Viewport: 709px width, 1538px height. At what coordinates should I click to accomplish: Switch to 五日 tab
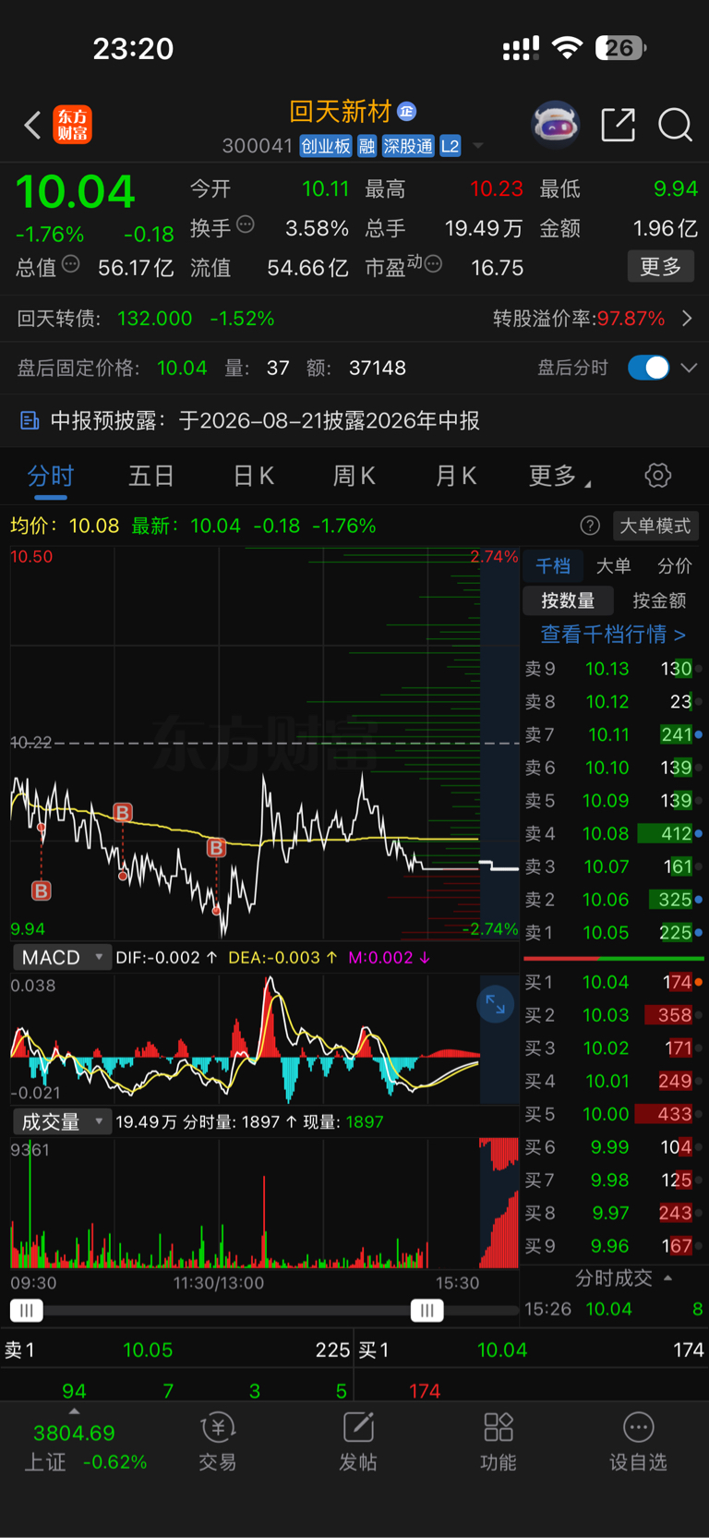click(x=151, y=476)
